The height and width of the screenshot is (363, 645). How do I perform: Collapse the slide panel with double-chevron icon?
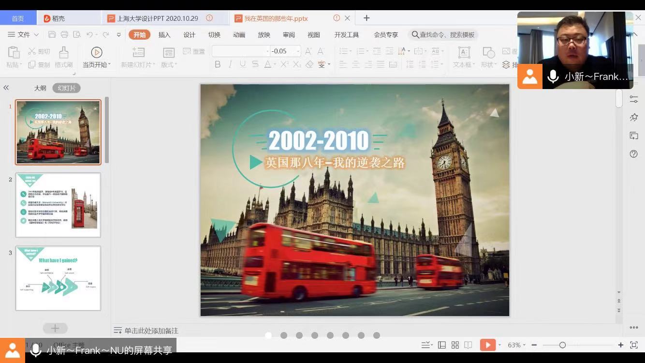click(6, 88)
